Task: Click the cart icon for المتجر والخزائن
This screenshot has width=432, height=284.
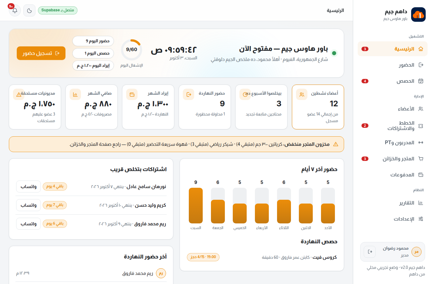Action: click(421, 159)
